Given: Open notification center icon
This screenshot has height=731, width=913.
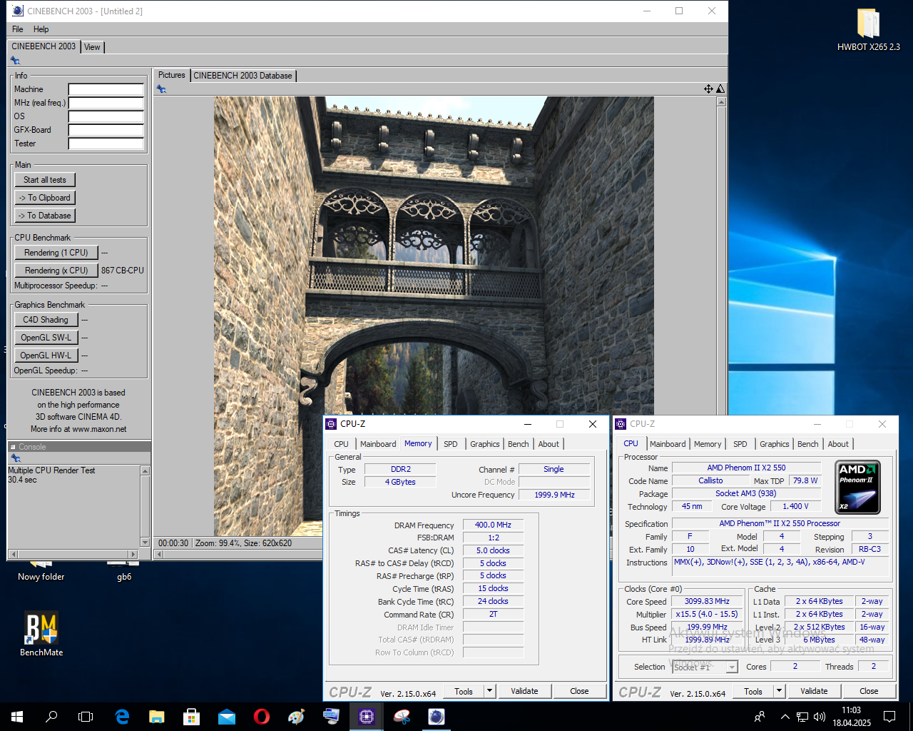Looking at the screenshot, I should click(889, 716).
